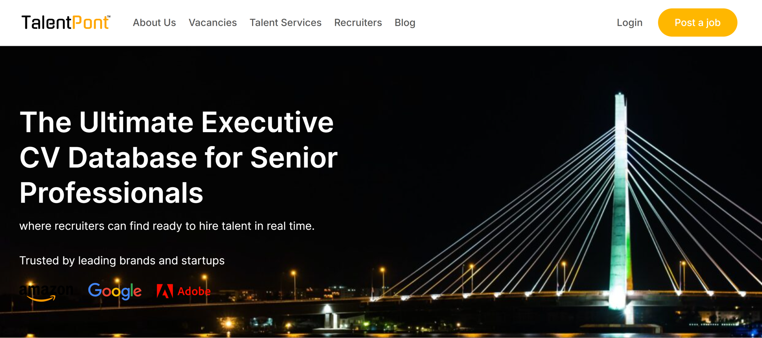Click the Login link
Image resolution: width=762 pixels, height=338 pixels.
630,23
